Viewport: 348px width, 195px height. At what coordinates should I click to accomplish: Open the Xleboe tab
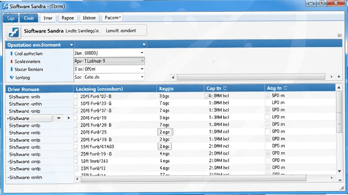click(89, 18)
